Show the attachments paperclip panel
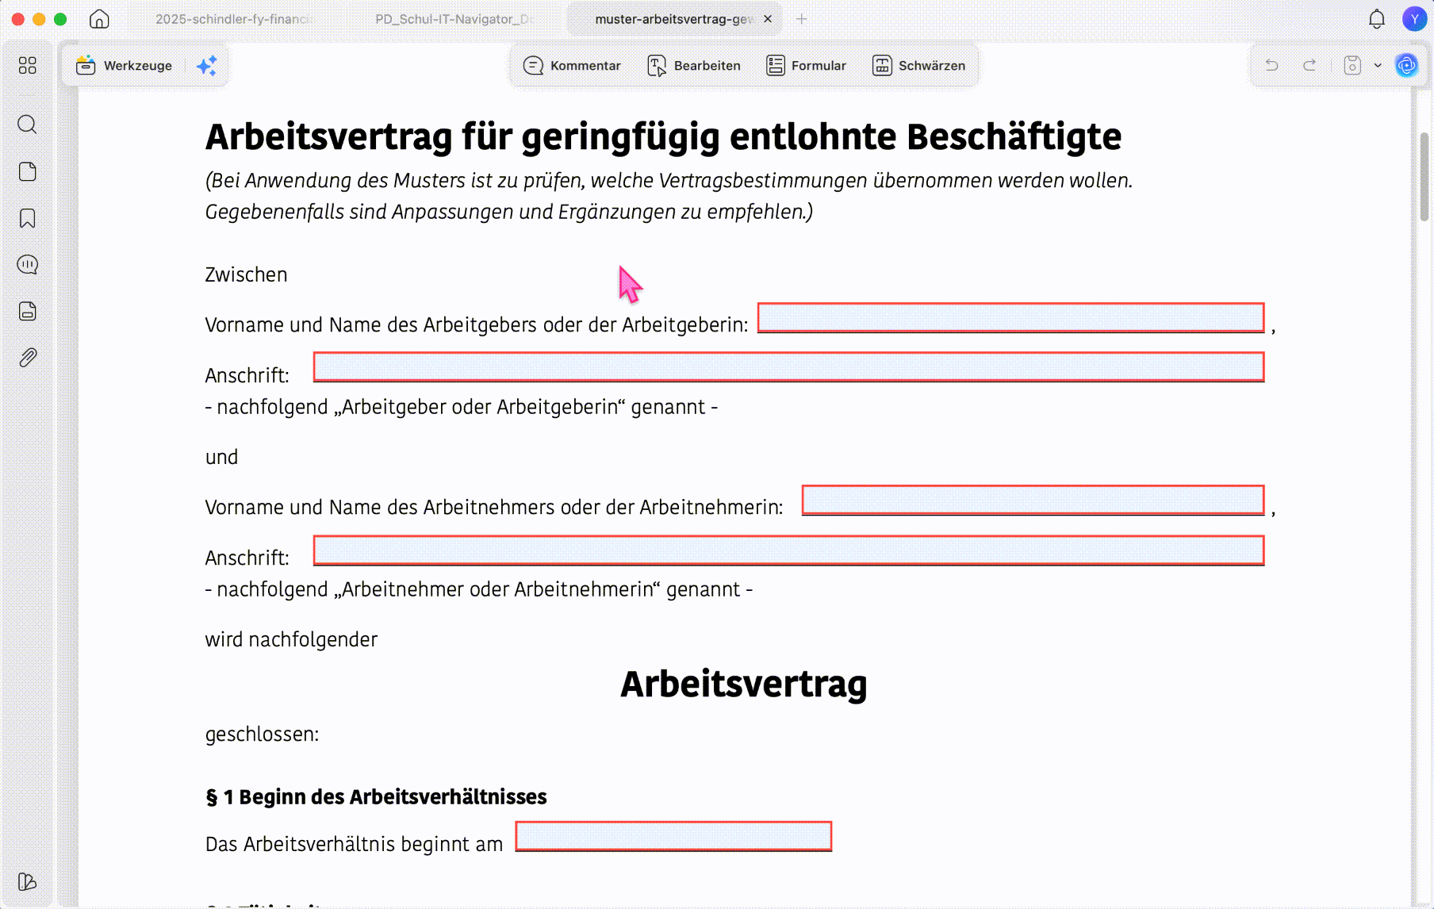This screenshot has height=909, width=1434. [28, 358]
